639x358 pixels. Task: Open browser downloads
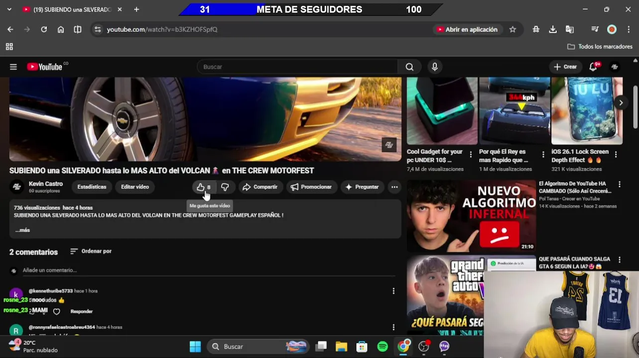point(553,29)
